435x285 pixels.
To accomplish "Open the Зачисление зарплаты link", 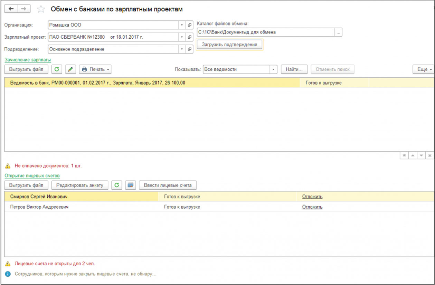I will [28, 60].
